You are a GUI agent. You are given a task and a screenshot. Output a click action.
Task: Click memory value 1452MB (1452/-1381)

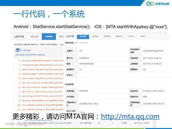pos(89,104)
